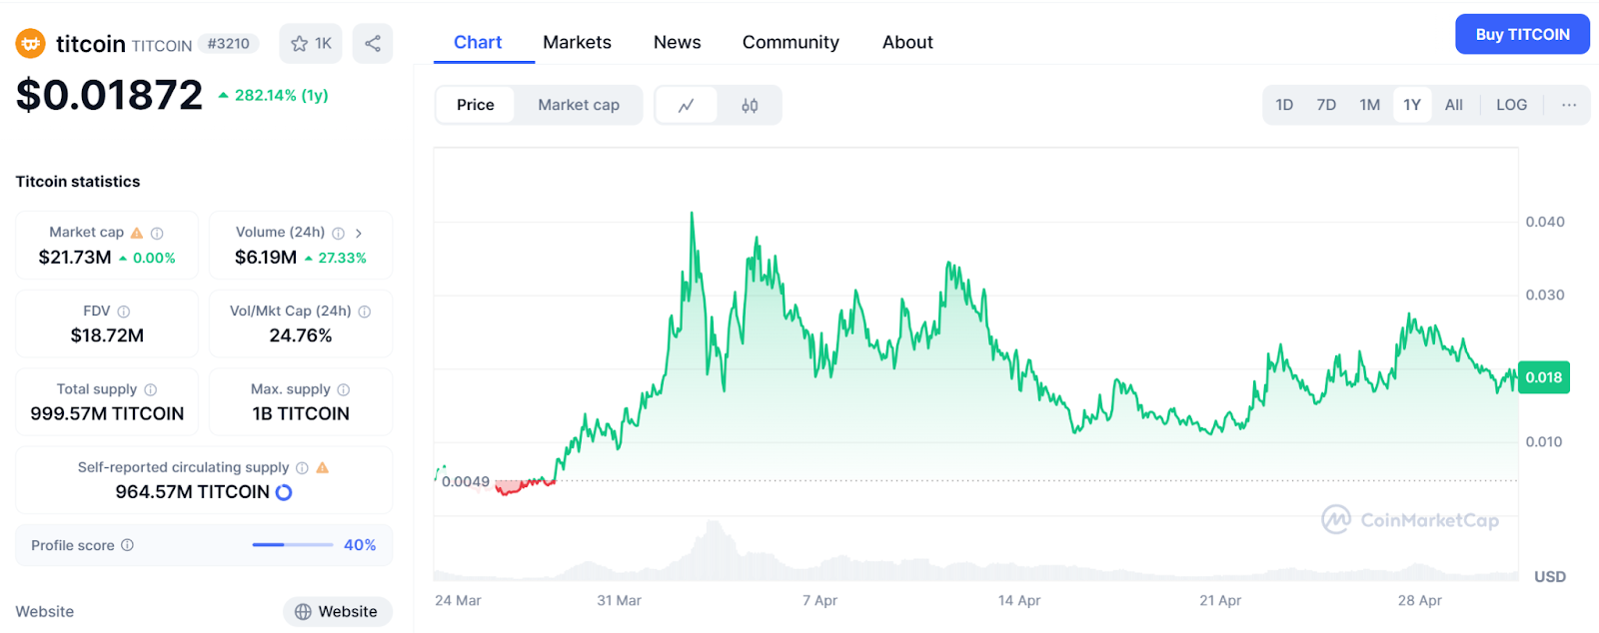Click the circulating supply warning triangle icon
Viewport: 1599px width, 633px height.
click(322, 467)
